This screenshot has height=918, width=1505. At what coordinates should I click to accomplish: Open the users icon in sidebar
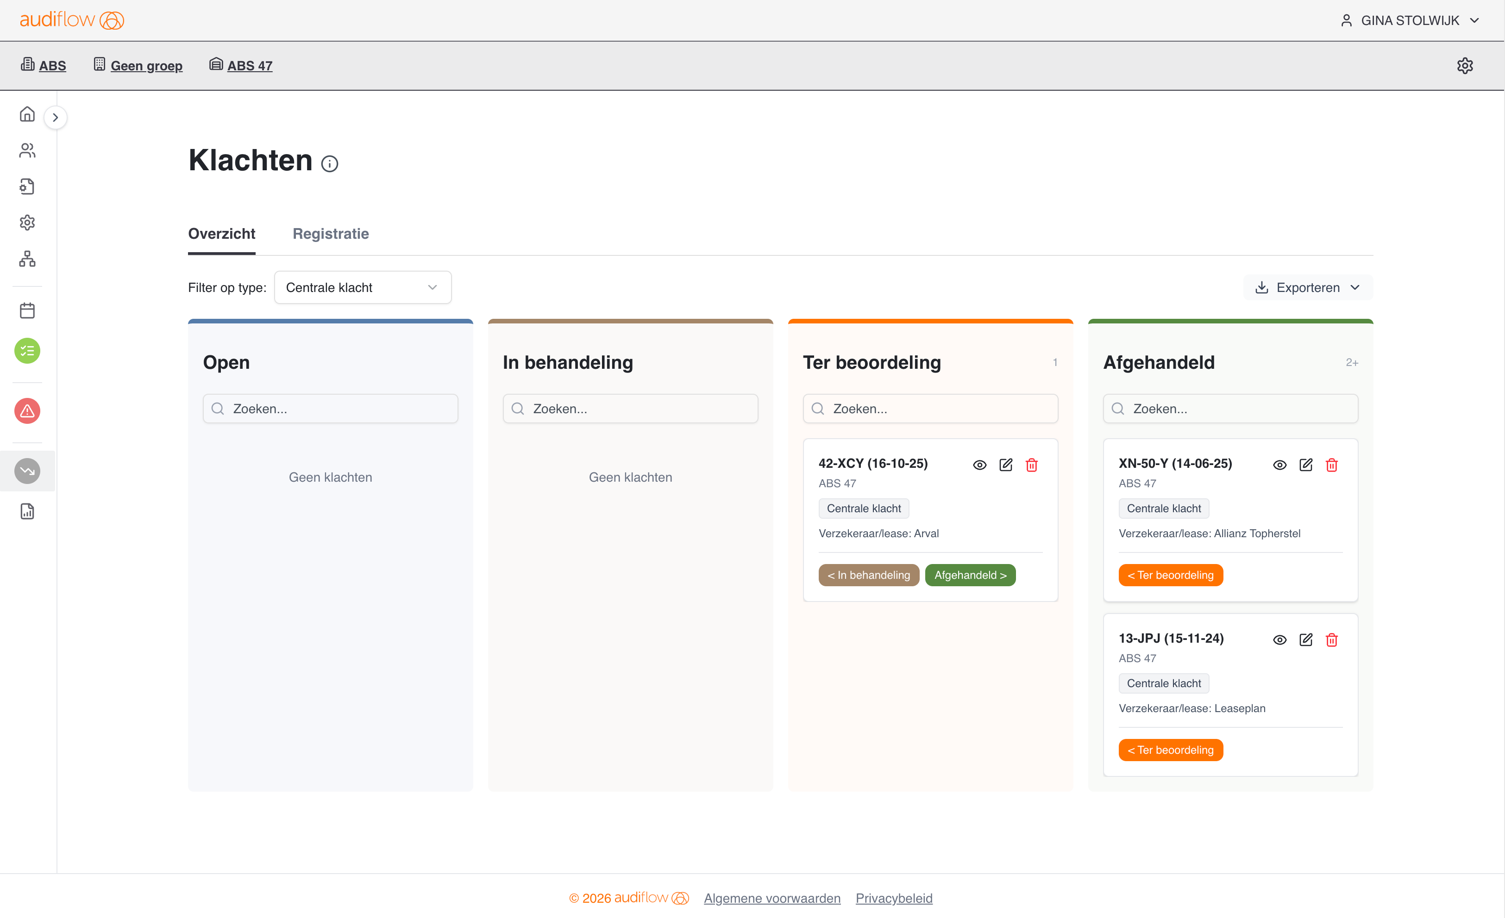[27, 150]
